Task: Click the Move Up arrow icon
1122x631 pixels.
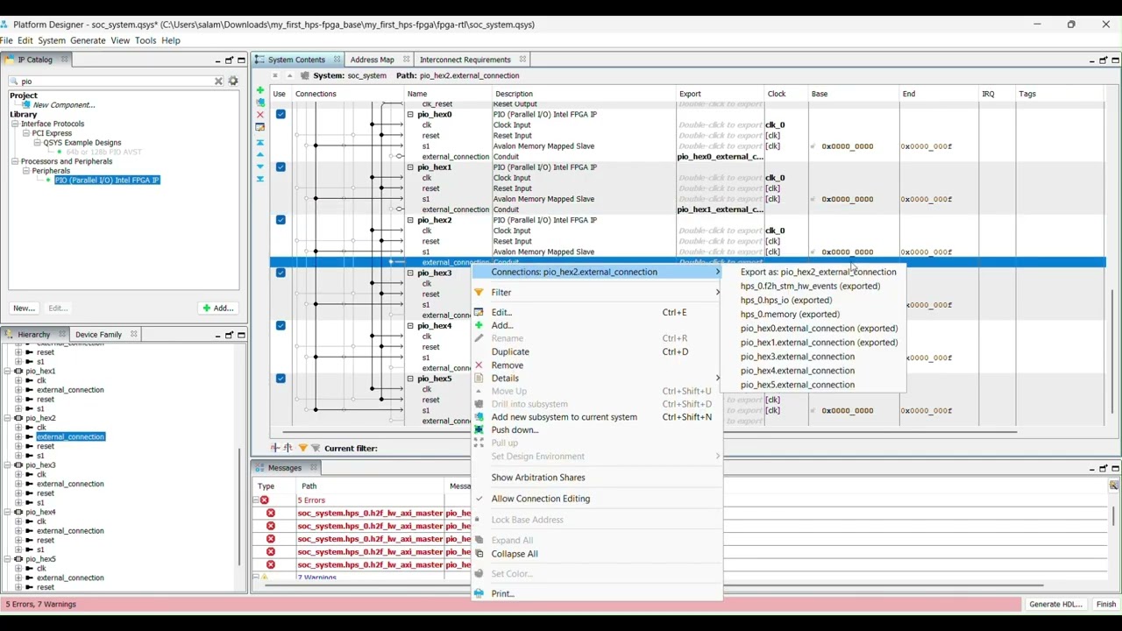Action: coord(259,153)
